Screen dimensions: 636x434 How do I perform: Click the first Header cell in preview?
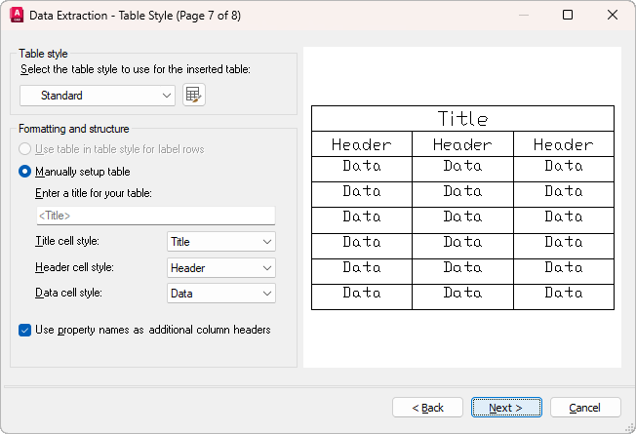click(x=362, y=144)
